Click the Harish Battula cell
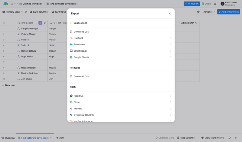Viewport: 242px width, 142px height. coord(32,51)
